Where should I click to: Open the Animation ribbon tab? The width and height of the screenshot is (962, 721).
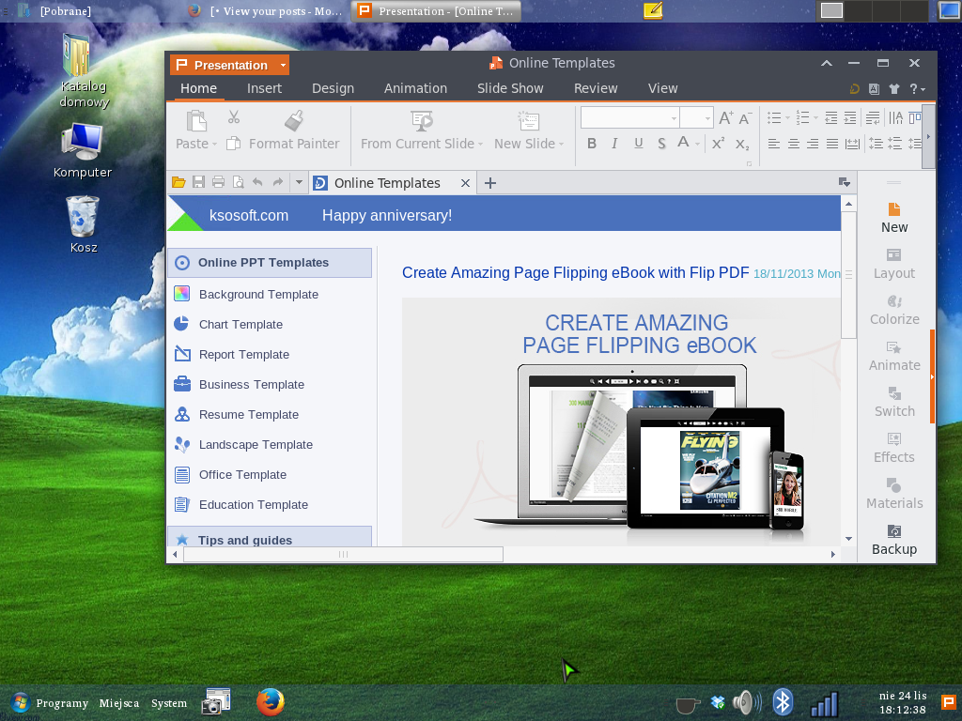(415, 88)
